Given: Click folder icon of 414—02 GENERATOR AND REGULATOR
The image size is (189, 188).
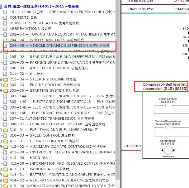Looking at the screenshot, I should pyautogui.click(x=6, y=181).
